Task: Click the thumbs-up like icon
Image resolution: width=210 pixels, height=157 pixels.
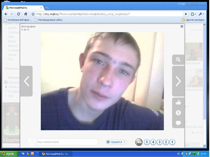Action: coord(178,103)
